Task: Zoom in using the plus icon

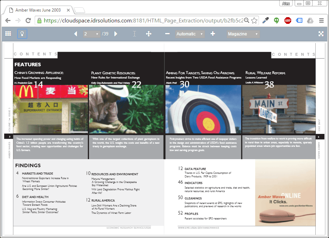Action: tap(213, 34)
